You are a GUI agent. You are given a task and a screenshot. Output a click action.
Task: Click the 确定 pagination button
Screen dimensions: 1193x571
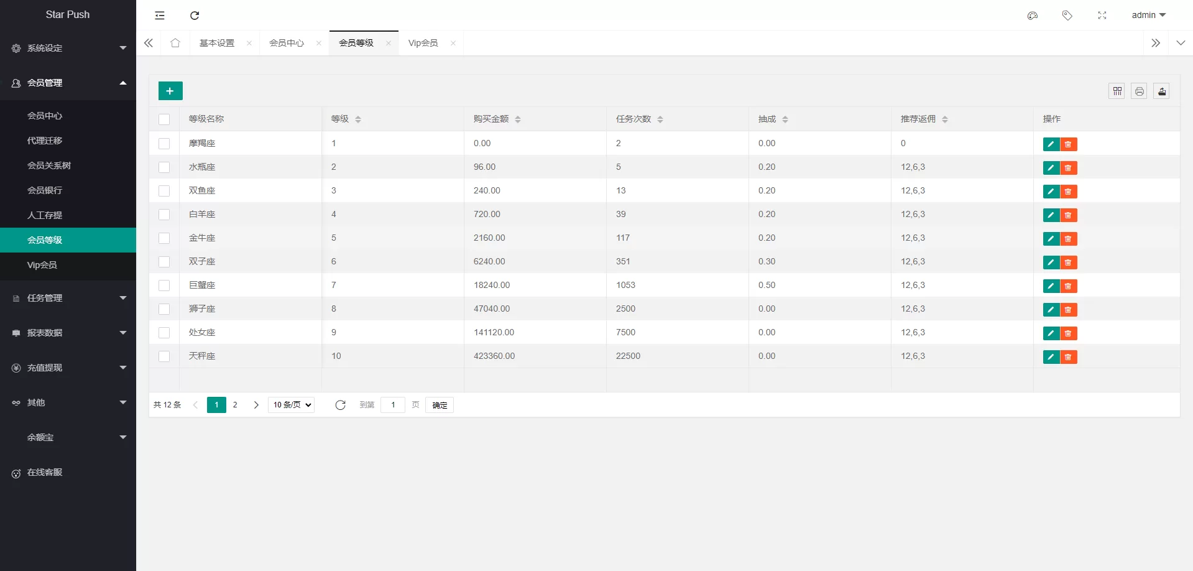coord(440,405)
